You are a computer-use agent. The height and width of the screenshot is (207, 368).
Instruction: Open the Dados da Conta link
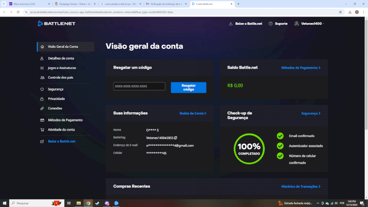coord(193,113)
